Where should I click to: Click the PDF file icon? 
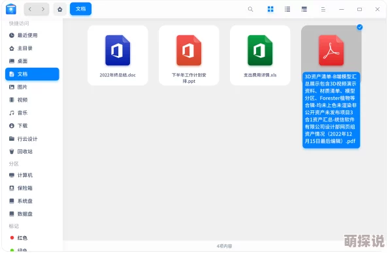[331, 50]
